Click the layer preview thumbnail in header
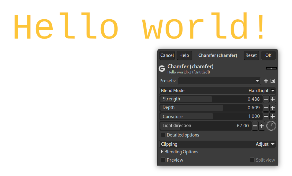This screenshot has width=292, height=176. coord(271,69)
